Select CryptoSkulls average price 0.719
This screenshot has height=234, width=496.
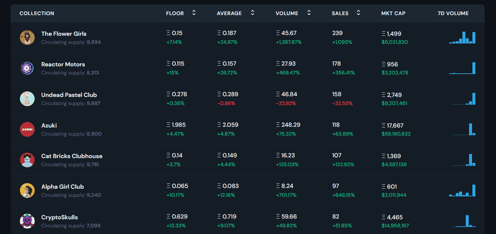tap(227, 217)
